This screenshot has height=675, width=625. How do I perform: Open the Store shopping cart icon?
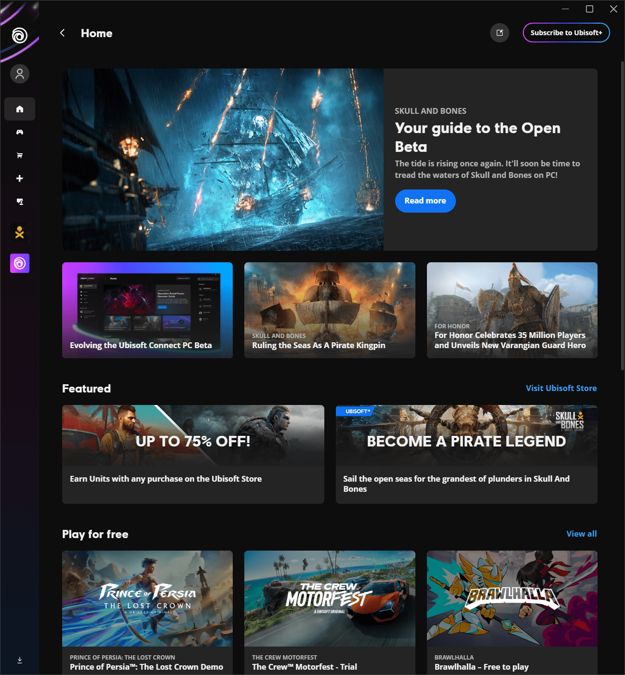pyautogui.click(x=20, y=155)
